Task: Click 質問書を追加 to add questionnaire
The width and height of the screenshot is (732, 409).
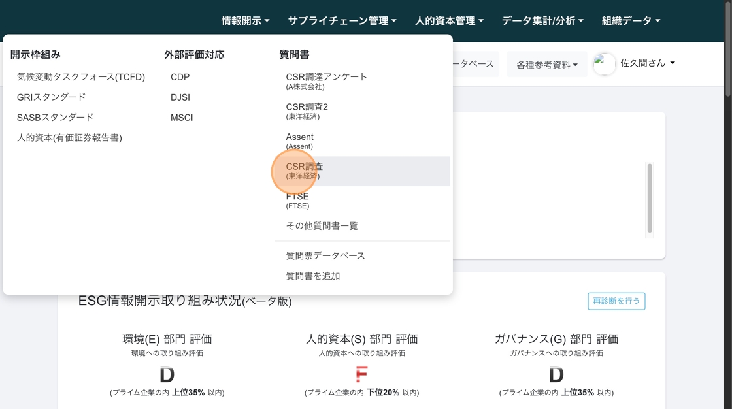Action: [313, 276]
